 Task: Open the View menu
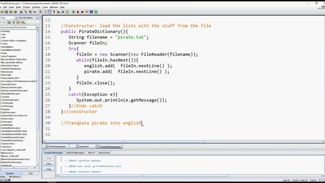pos(11,7)
